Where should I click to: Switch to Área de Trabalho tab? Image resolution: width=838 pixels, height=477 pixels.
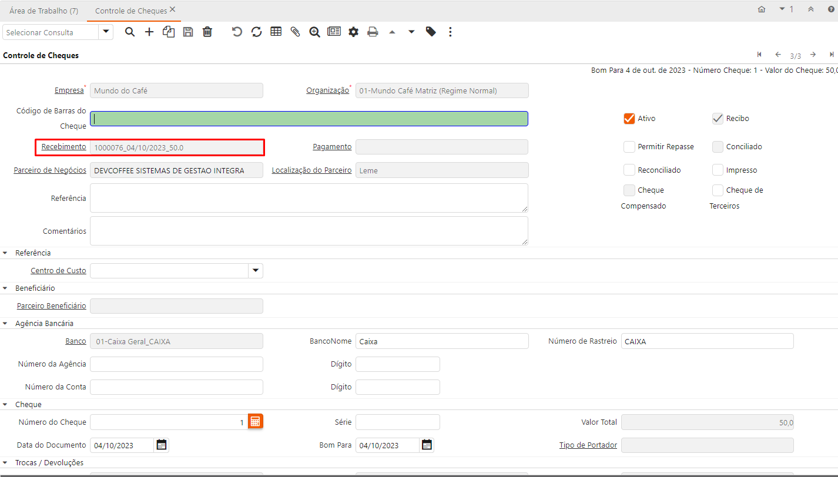pyautogui.click(x=43, y=11)
